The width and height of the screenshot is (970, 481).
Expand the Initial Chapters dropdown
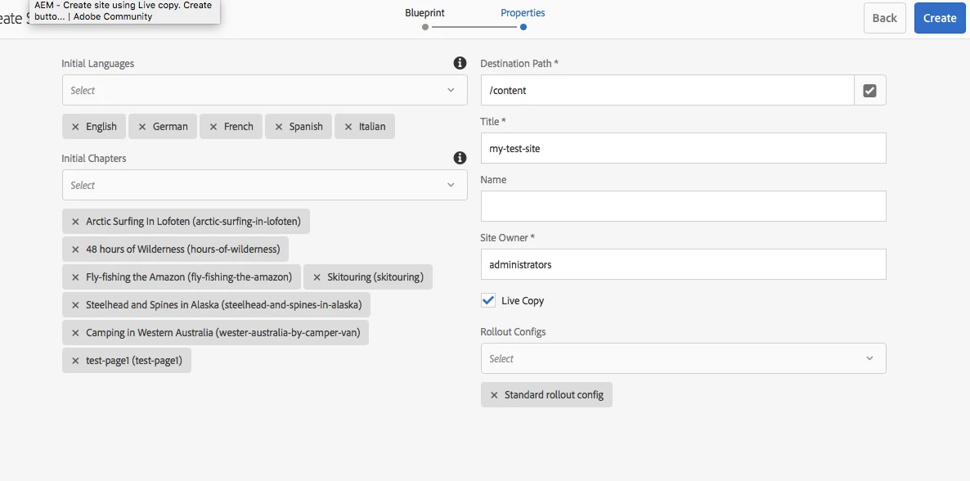(264, 185)
